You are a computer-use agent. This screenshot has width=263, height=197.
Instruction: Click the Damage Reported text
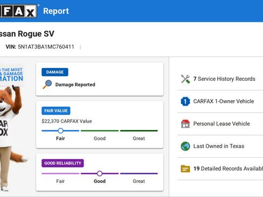click(75, 85)
